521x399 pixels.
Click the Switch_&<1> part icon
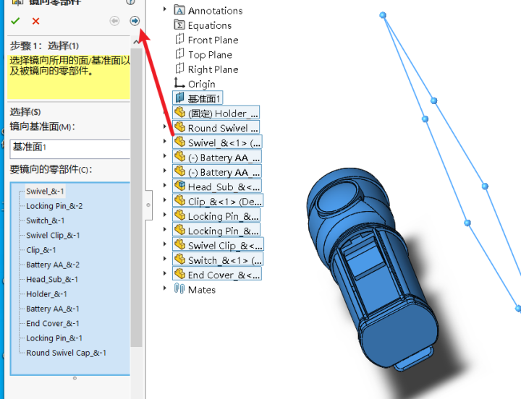(179, 259)
